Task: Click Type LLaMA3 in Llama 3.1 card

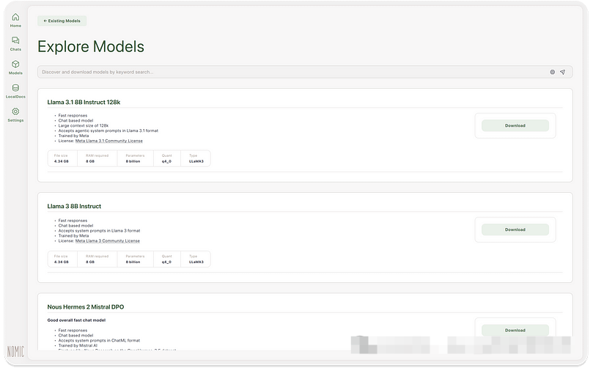Action: pos(196,158)
